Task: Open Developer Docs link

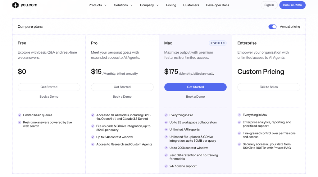Action: pyautogui.click(x=218, y=5)
